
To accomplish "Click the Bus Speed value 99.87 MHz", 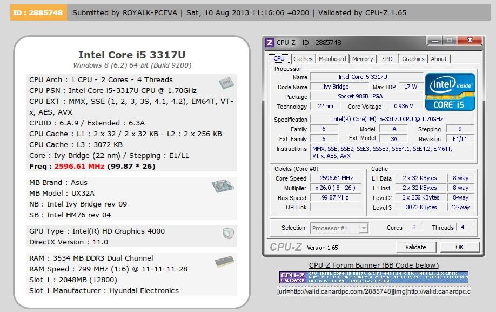I will [x=336, y=198].
